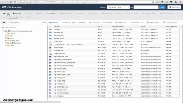The image size is (183, 103).
Task: Click the browser reload button
Action: click(11, 2)
